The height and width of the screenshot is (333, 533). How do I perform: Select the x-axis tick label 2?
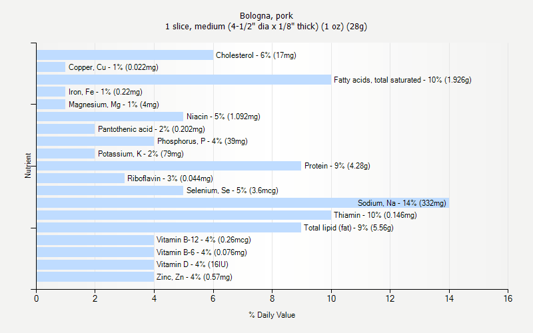[95, 298]
